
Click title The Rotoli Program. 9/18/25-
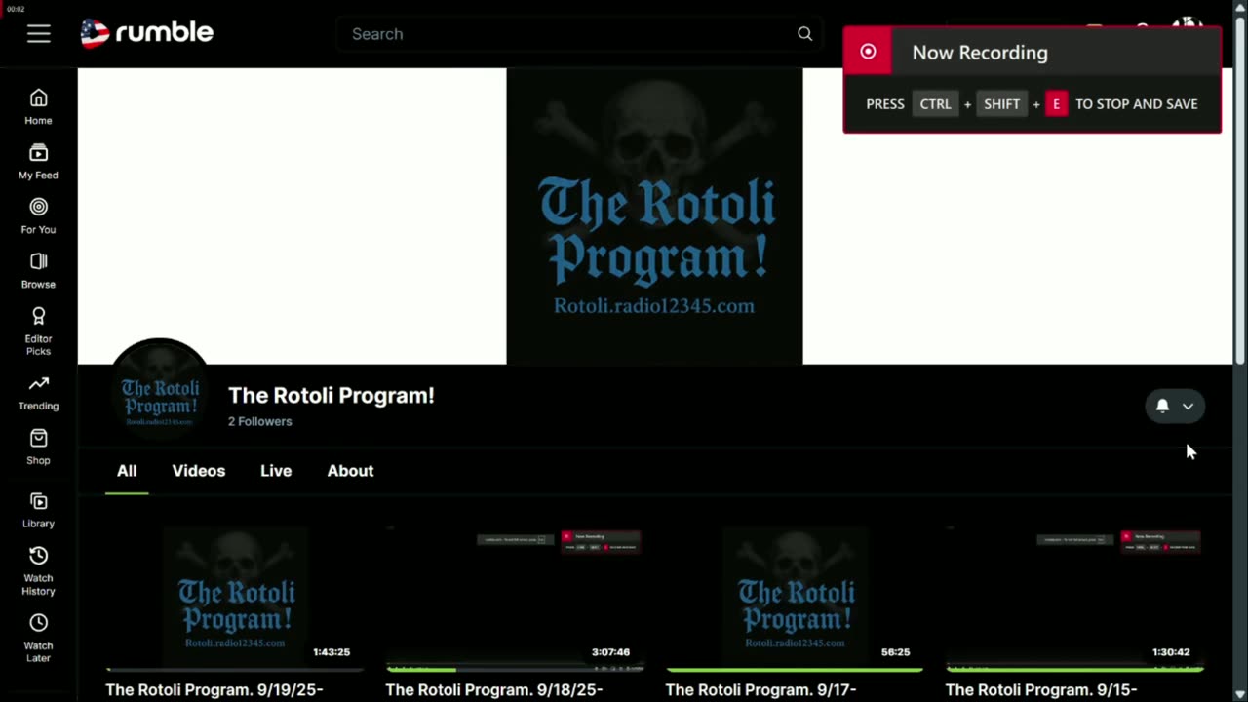click(494, 689)
